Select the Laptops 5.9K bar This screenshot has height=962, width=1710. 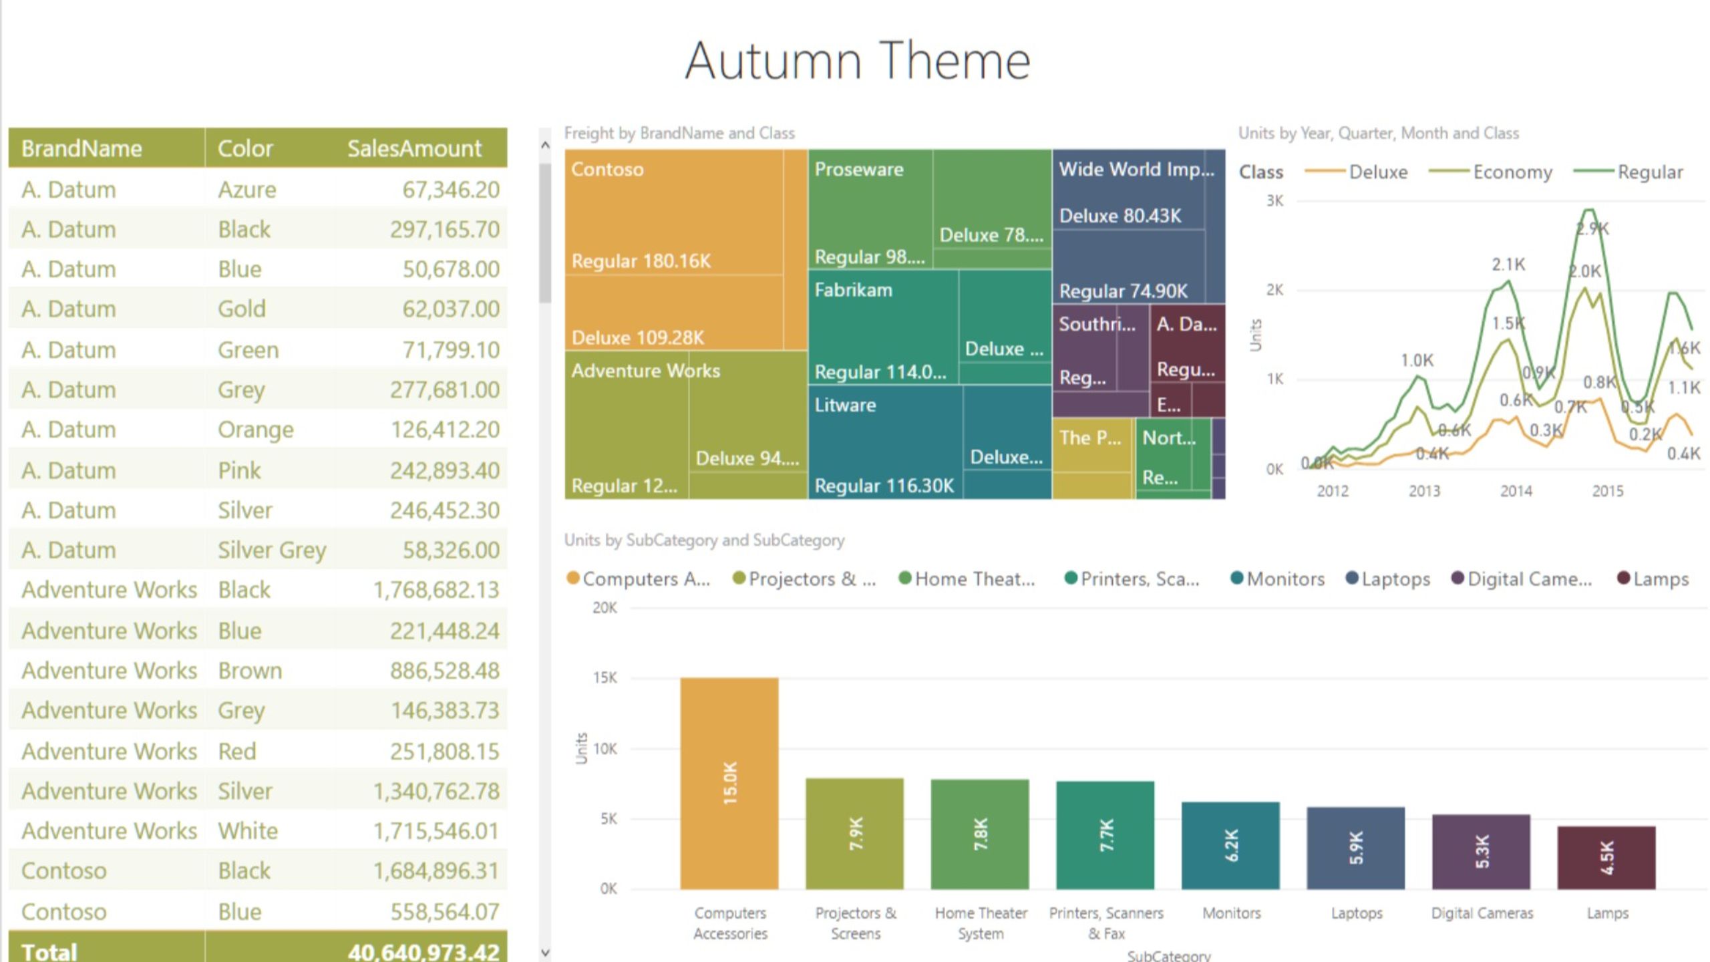pos(1356,848)
